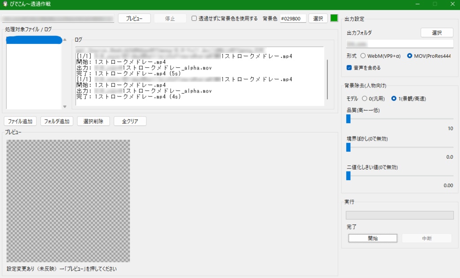
Task: Select the highlighted file in the list
Action: click(x=34, y=40)
